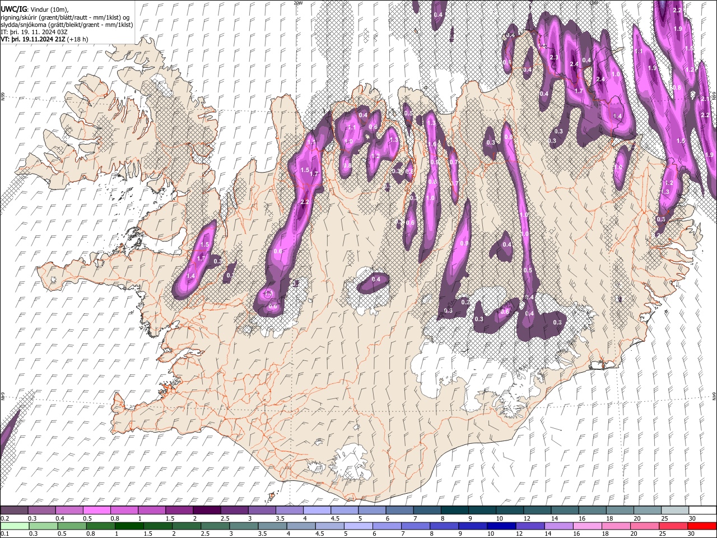This screenshot has width=717, height=538.
Task: Click the upper scale swatch between 20 and 25
Action: (x=648, y=510)
